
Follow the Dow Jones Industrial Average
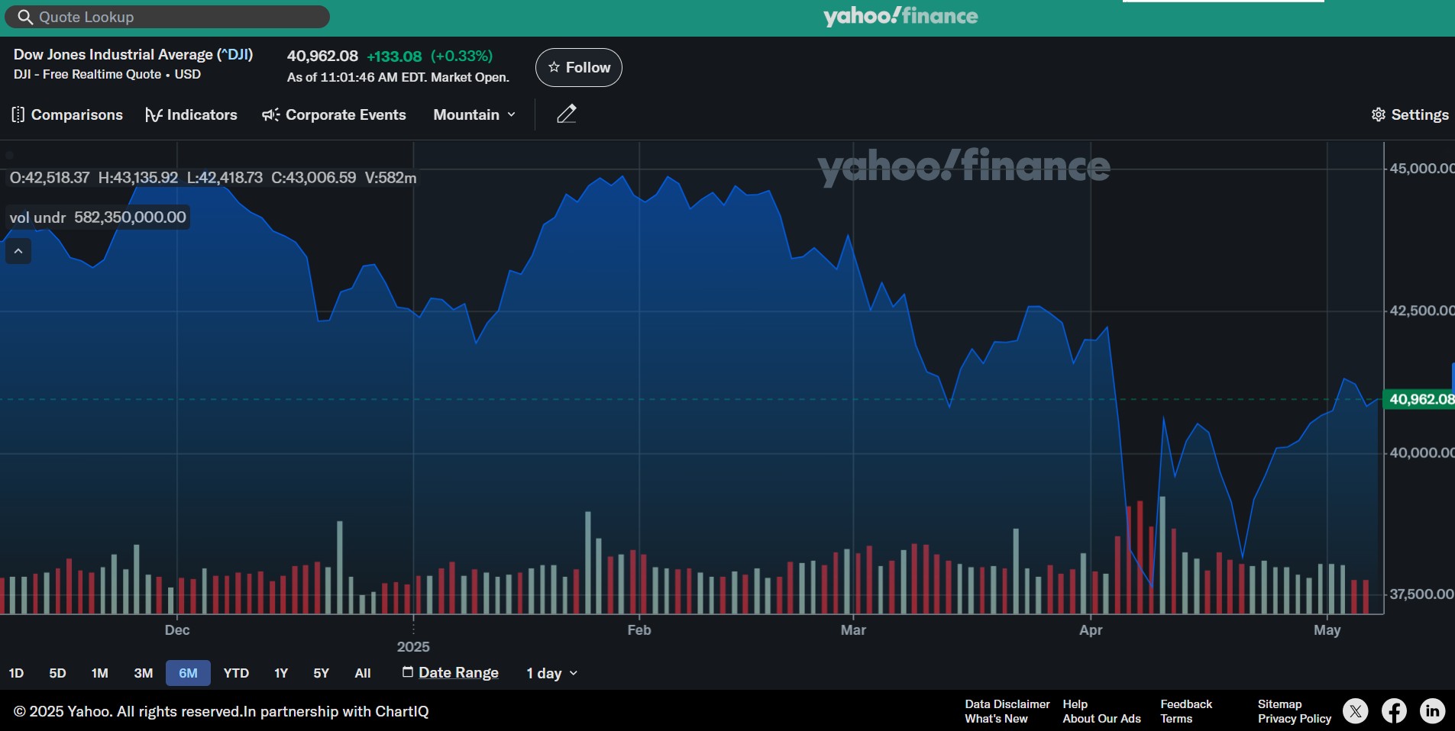[x=579, y=67]
